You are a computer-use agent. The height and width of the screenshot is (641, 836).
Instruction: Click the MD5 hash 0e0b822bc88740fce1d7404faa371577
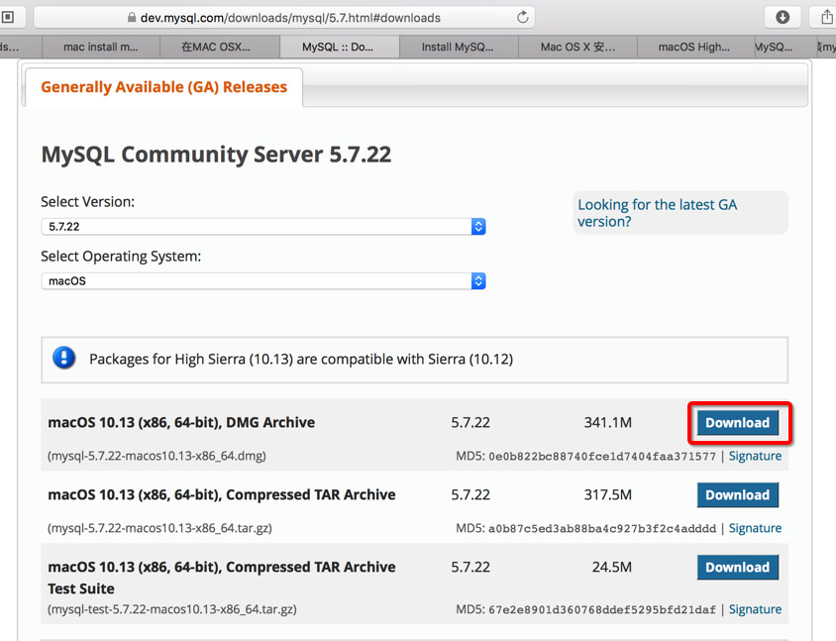click(602, 457)
